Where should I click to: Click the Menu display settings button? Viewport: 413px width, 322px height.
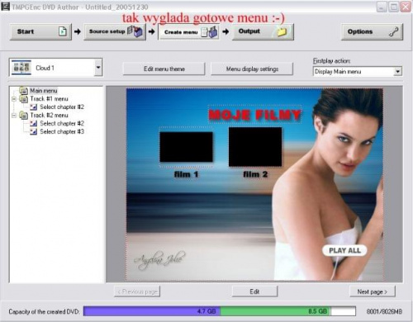252,69
